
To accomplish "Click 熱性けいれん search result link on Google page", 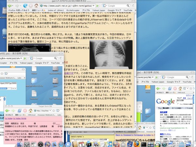I will pyautogui.click(x=165, y=134).
